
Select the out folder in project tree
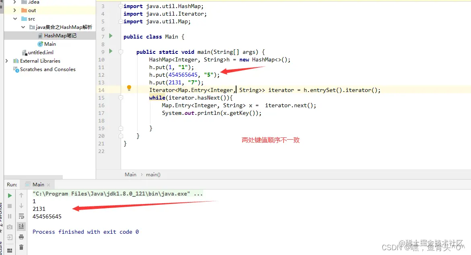click(32, 10)
